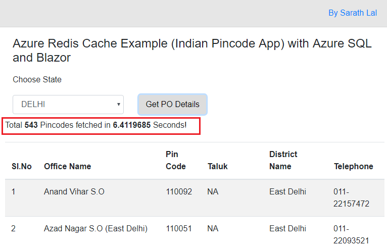Click telephone number 011-22157472
387x250 pixels.
pos(351,198)
